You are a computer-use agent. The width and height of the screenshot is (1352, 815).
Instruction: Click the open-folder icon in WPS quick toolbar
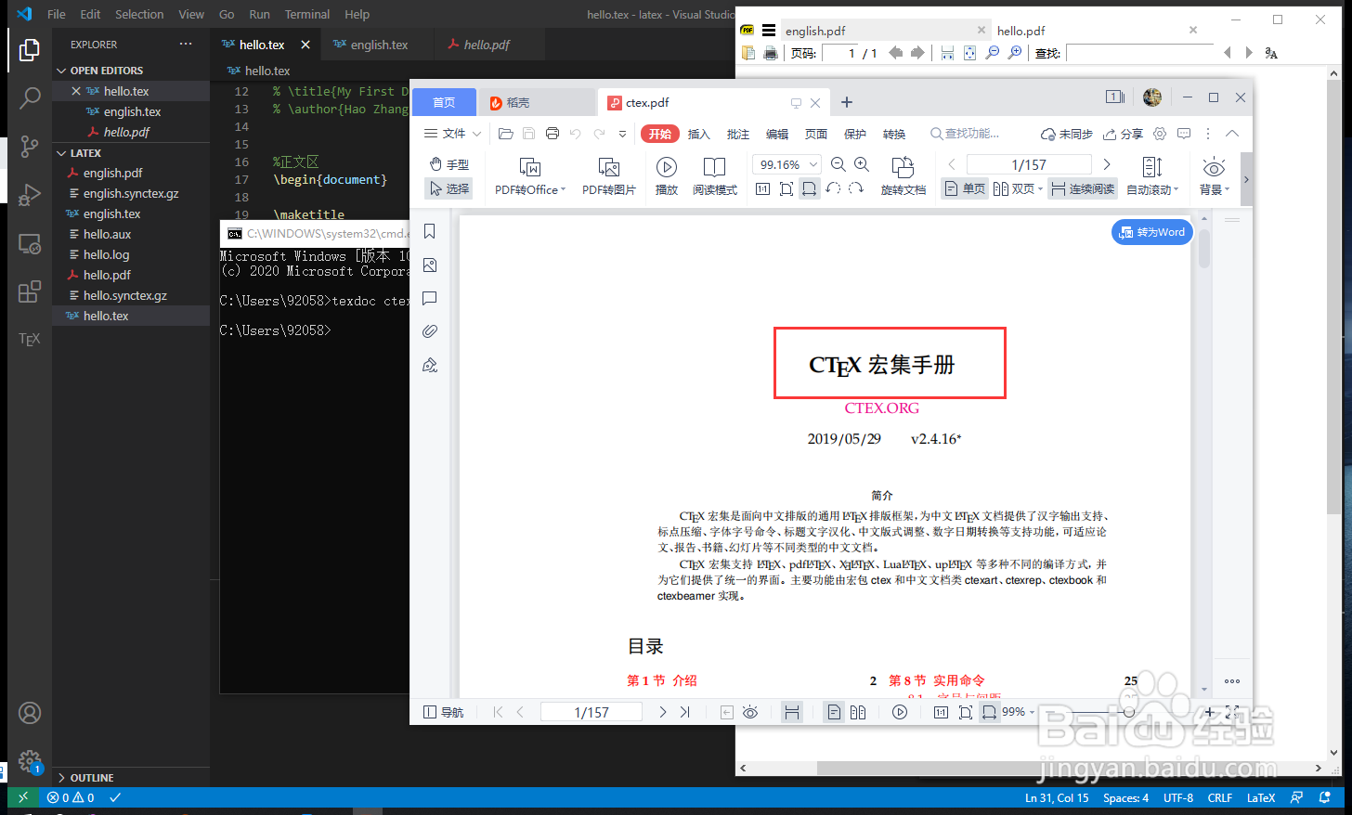click(505, 134)
